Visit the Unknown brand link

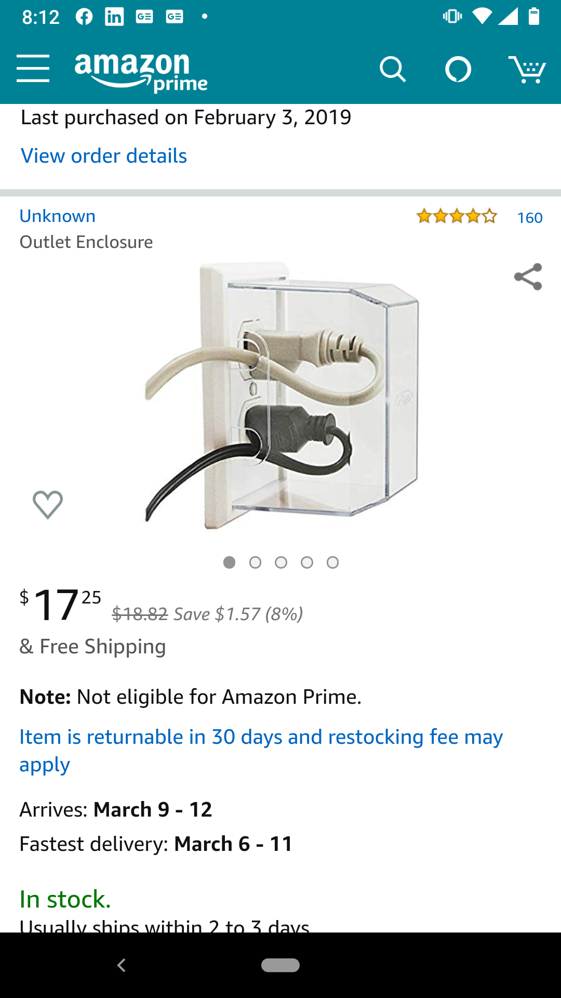coord(58,216)
